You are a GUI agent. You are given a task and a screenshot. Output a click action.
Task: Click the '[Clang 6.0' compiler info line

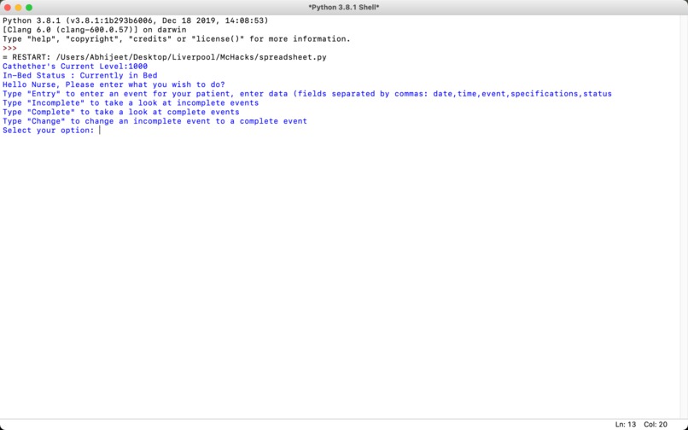point(95,30)
